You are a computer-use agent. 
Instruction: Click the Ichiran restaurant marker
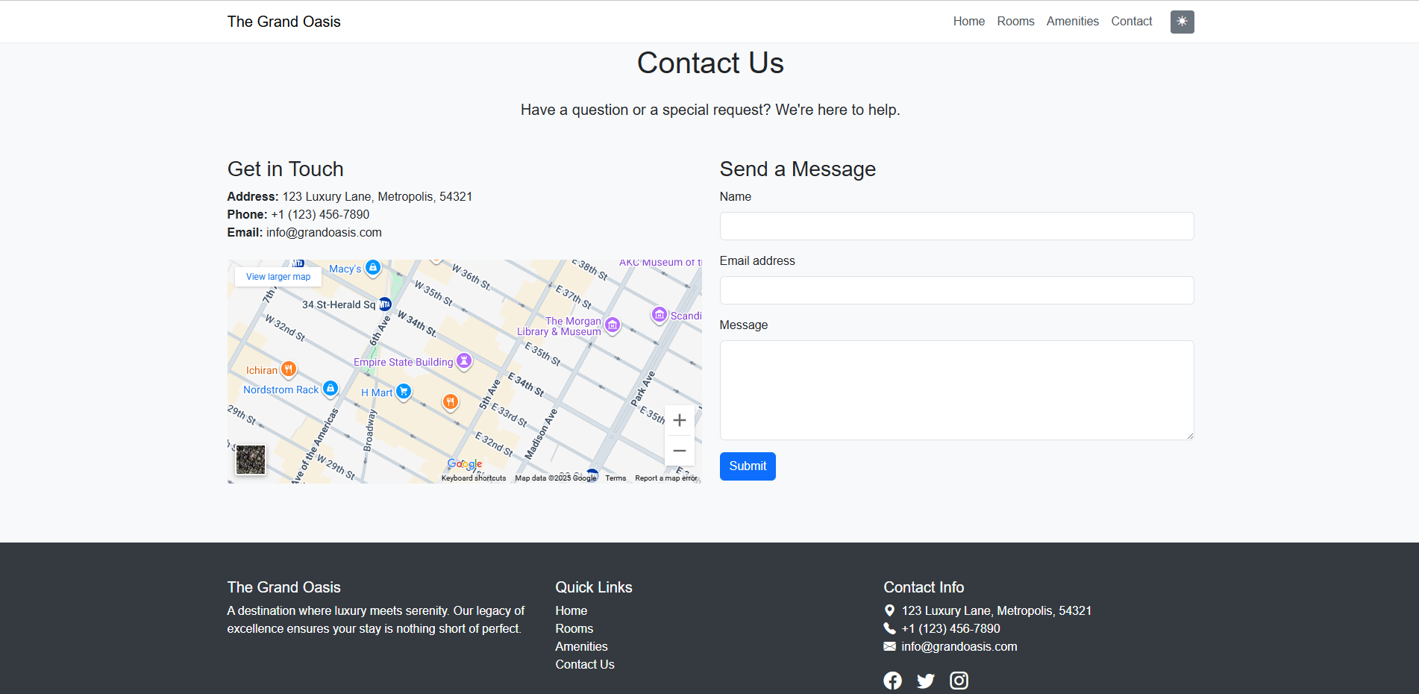(x=289, y=369)
